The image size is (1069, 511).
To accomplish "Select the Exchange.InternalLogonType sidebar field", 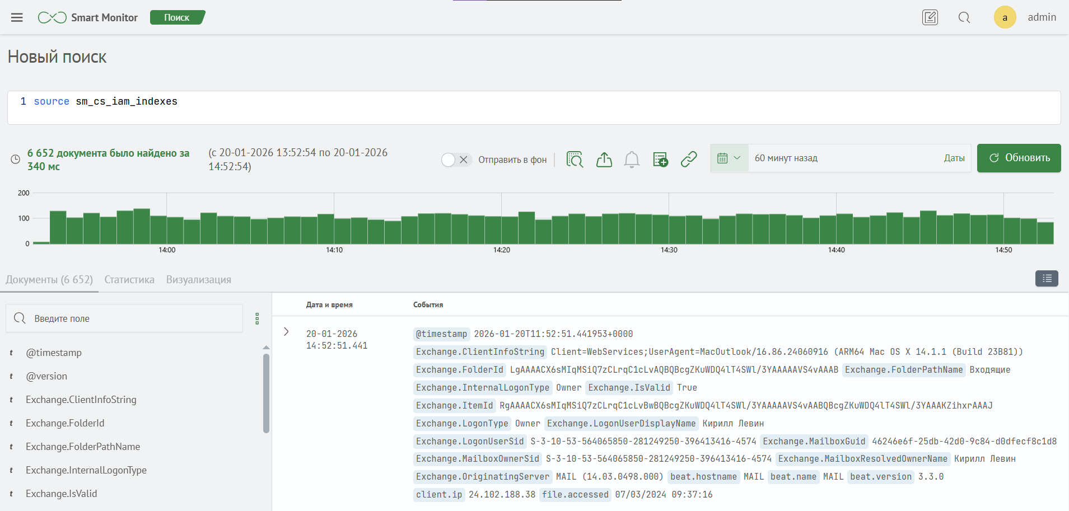I will [86, 470].
